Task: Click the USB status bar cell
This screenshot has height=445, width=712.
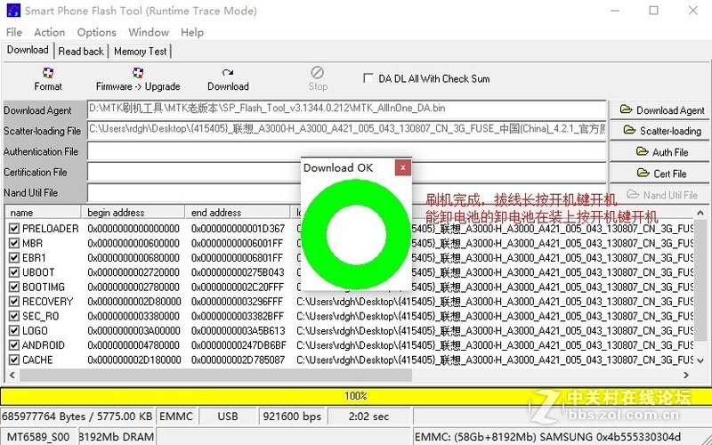Action: coord(228,417)
